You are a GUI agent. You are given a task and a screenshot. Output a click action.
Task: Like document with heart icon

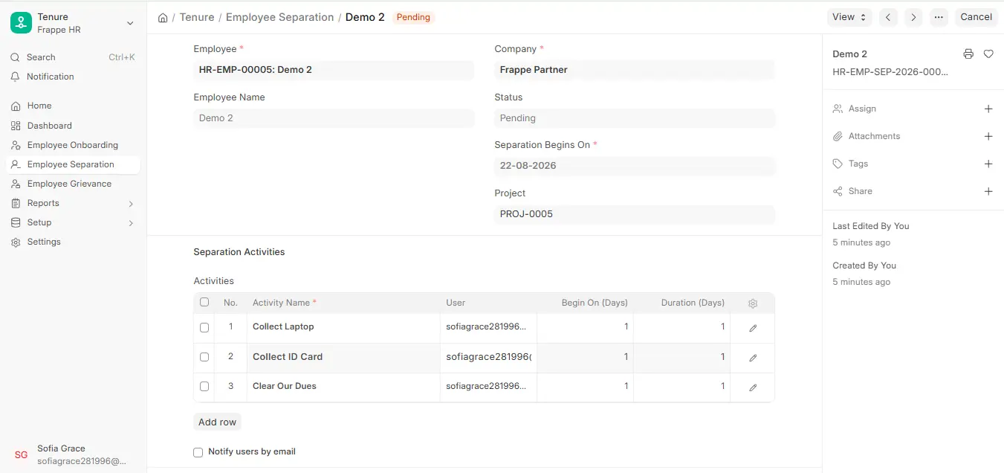tap(988, 54)
